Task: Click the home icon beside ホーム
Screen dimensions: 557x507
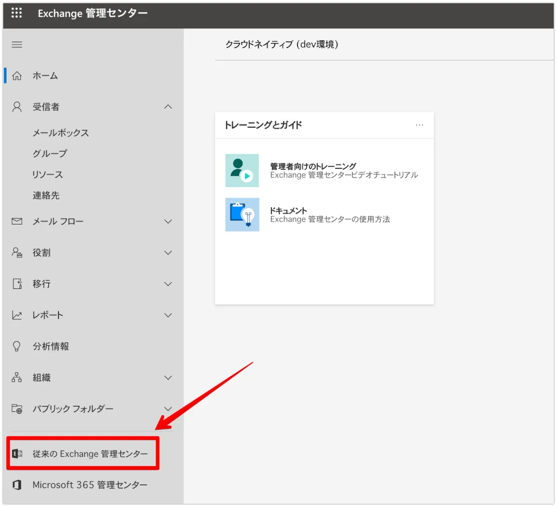Action: (x=17, y=76)
